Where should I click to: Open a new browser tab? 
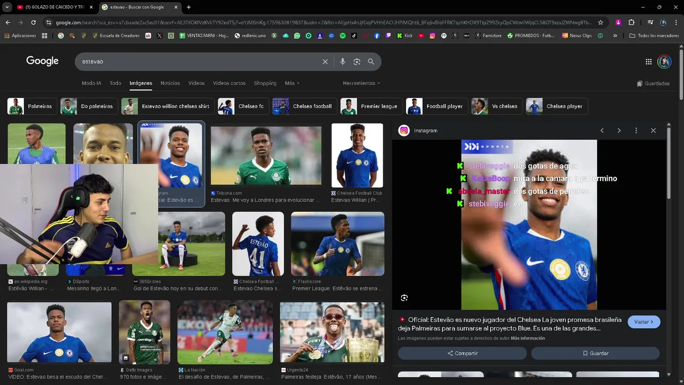tap(189, 7)
